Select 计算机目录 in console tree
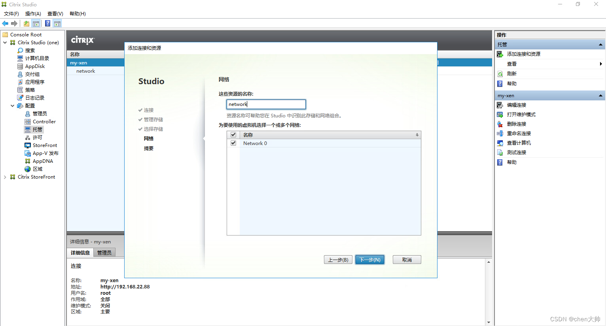 tap(37, 58)
